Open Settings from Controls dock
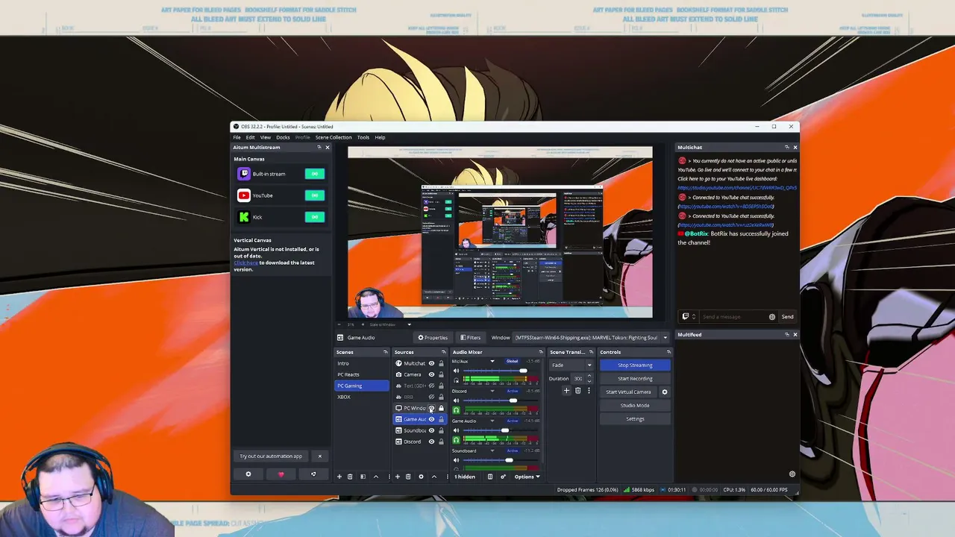Viewport: 955px width, 537px height. (x=635, y=419)
